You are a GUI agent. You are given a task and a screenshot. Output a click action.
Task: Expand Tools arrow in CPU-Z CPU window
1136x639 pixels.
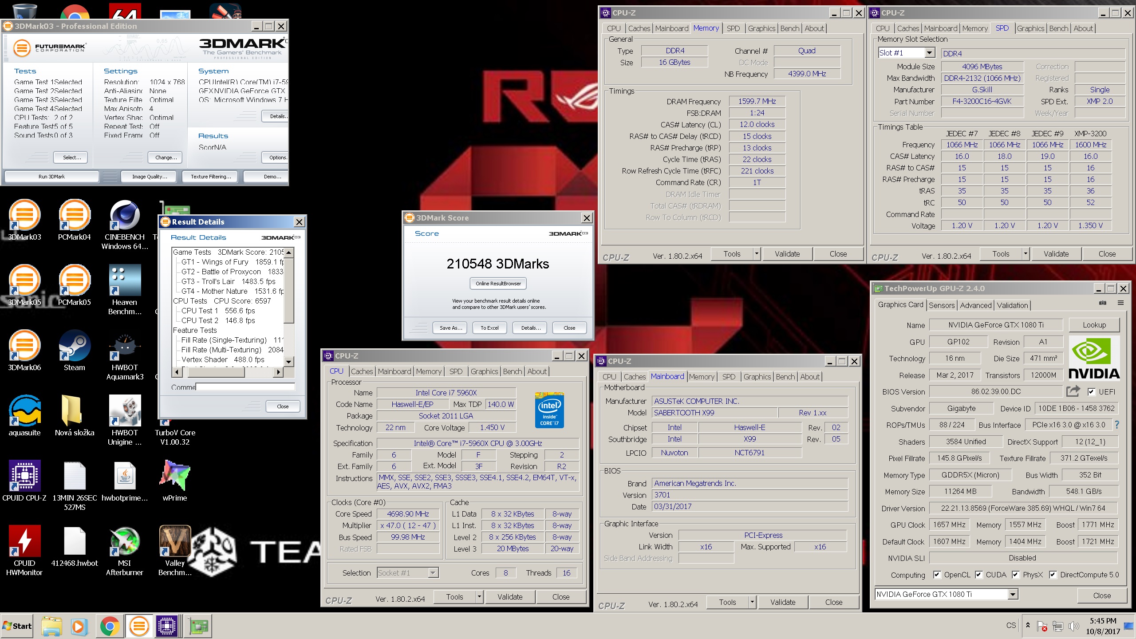tap(479, 597)
